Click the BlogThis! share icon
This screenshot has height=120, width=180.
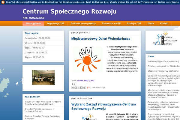(x=76, y=88)
